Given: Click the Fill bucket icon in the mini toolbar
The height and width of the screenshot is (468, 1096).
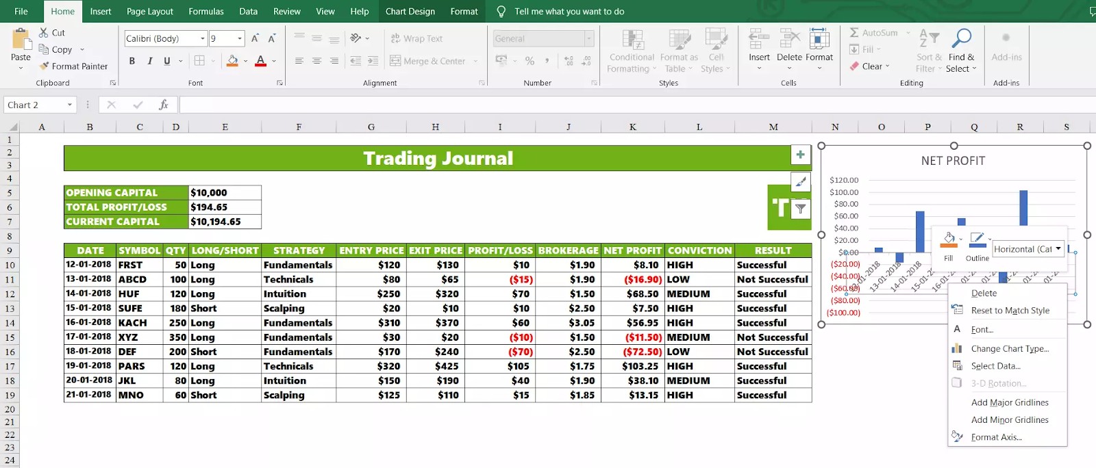Looking at the screenshot, I should pos(949,239).
